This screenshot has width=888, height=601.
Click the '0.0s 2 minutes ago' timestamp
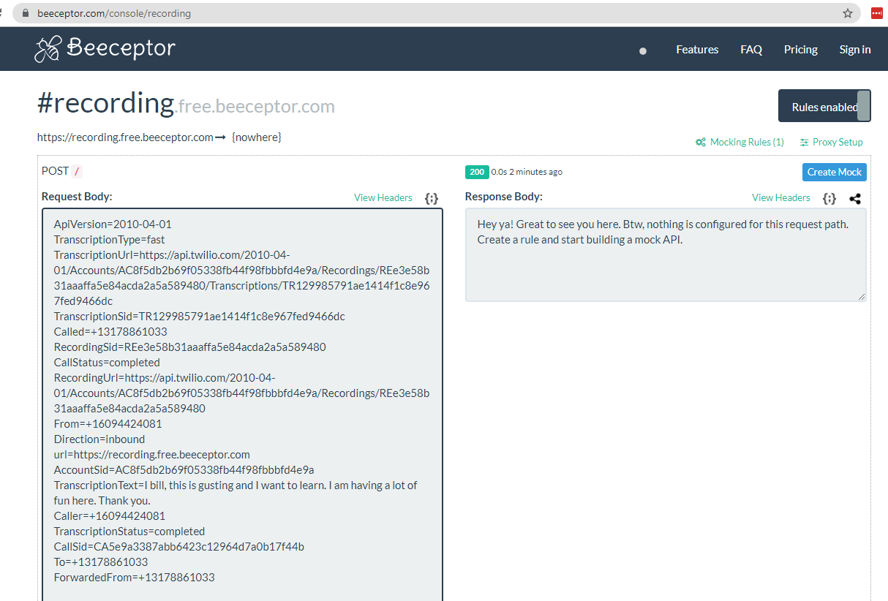527,172
